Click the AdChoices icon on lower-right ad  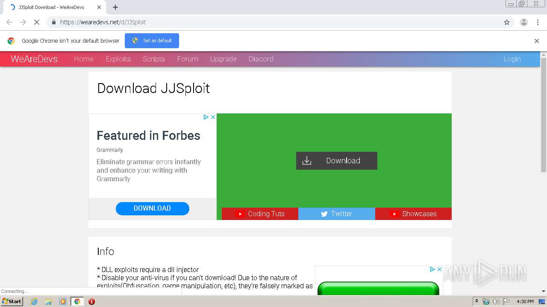[432, 269]
